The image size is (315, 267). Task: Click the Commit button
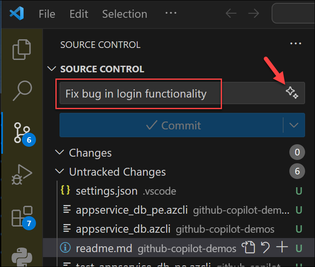click(x=171, y=125)
